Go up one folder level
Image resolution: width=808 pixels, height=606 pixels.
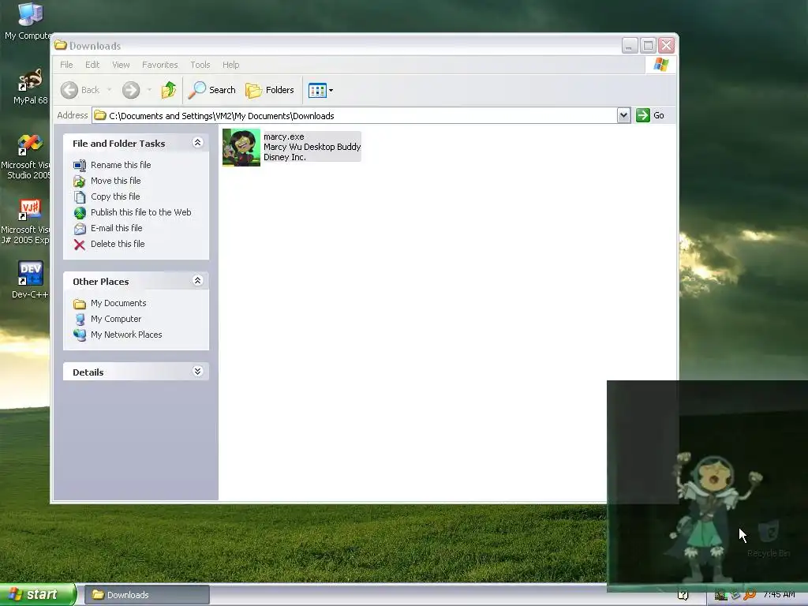(x=169, y=90)
